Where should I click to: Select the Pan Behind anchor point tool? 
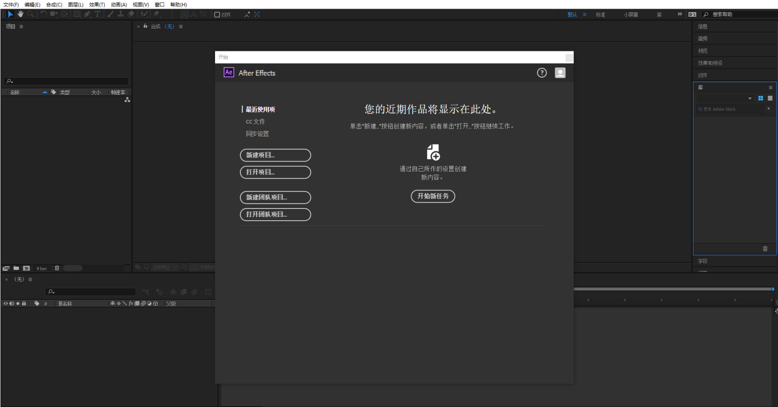click(x=64, y=14)
